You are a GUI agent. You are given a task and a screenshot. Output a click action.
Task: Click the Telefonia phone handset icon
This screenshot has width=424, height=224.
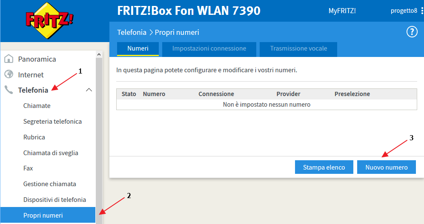click(x=9, y=90)
